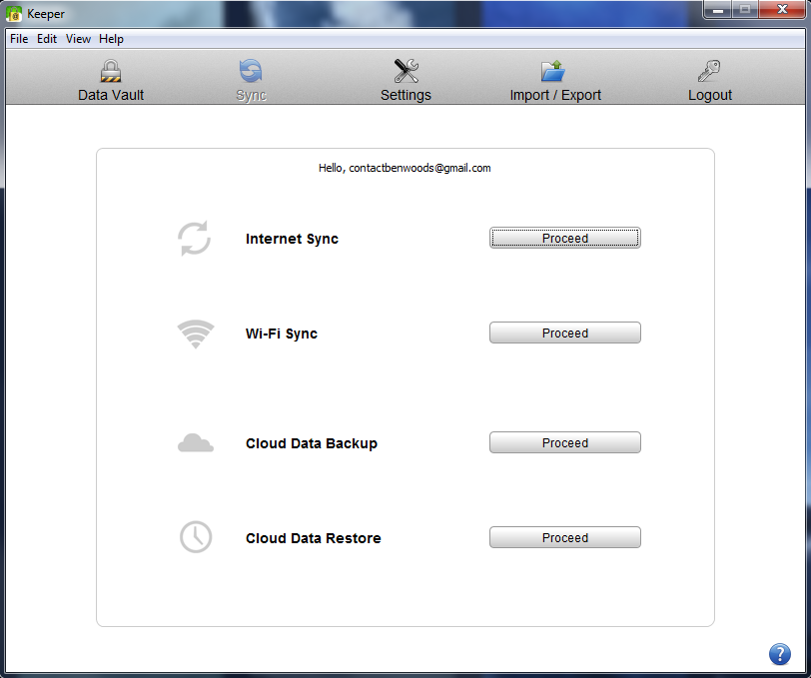Minimize the Keeper window

(718, 9)
